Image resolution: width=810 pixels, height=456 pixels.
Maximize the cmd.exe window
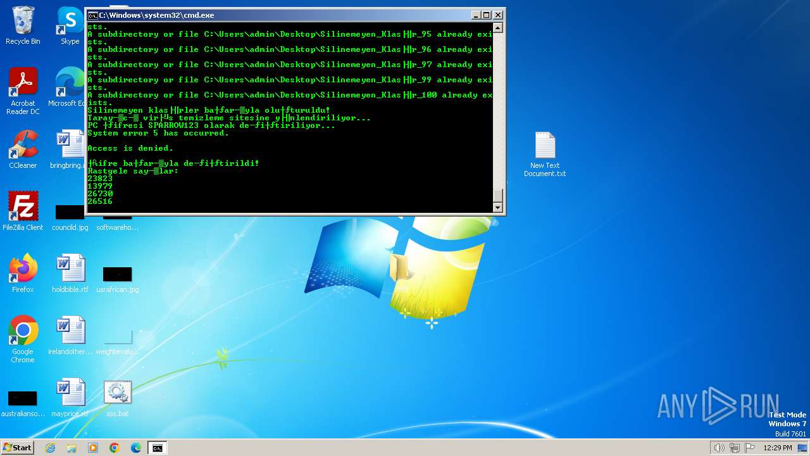(x=487, y=15)
